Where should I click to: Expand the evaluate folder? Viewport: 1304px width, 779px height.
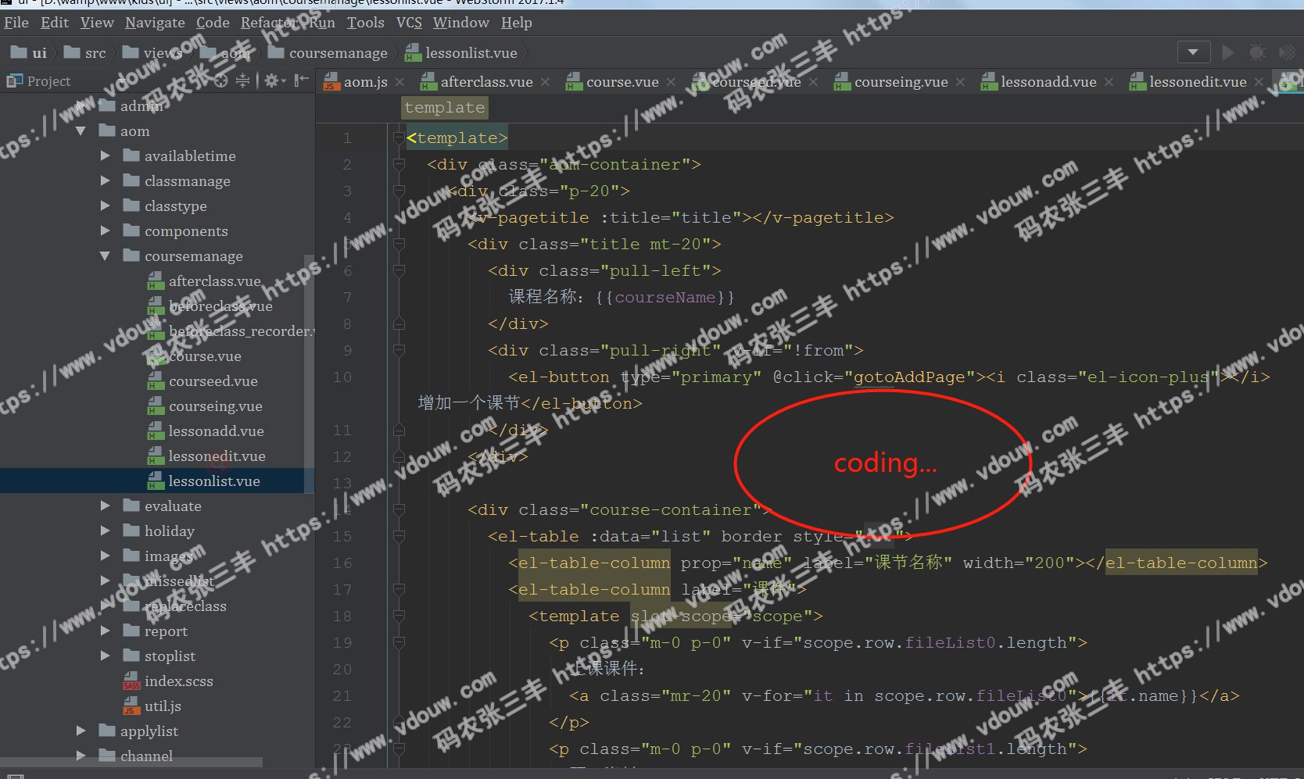[105, 506]
